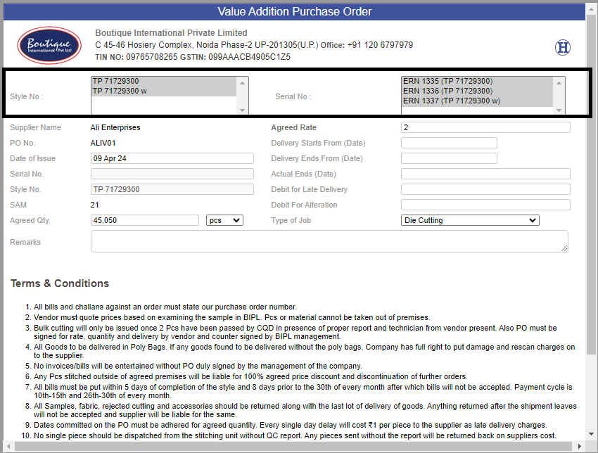The height and width of the screenshot is (453, 598).
Task: Click term 1 about bills and challans
Action: (165, 307)
